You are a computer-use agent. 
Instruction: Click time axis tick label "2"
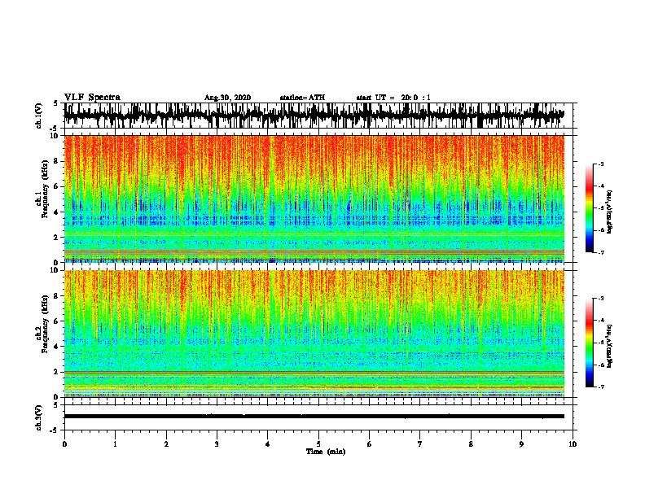[x=166, y=444]
